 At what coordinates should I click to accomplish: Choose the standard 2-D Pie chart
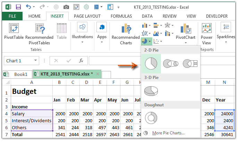point(151,64)
